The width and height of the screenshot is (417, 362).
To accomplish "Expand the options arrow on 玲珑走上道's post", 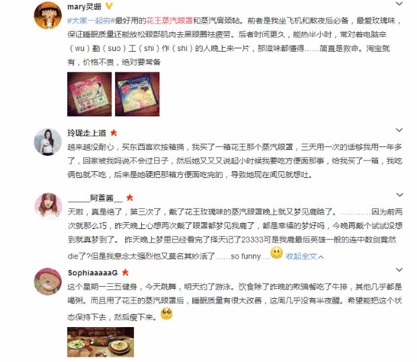I will click(x=400, y=130).
